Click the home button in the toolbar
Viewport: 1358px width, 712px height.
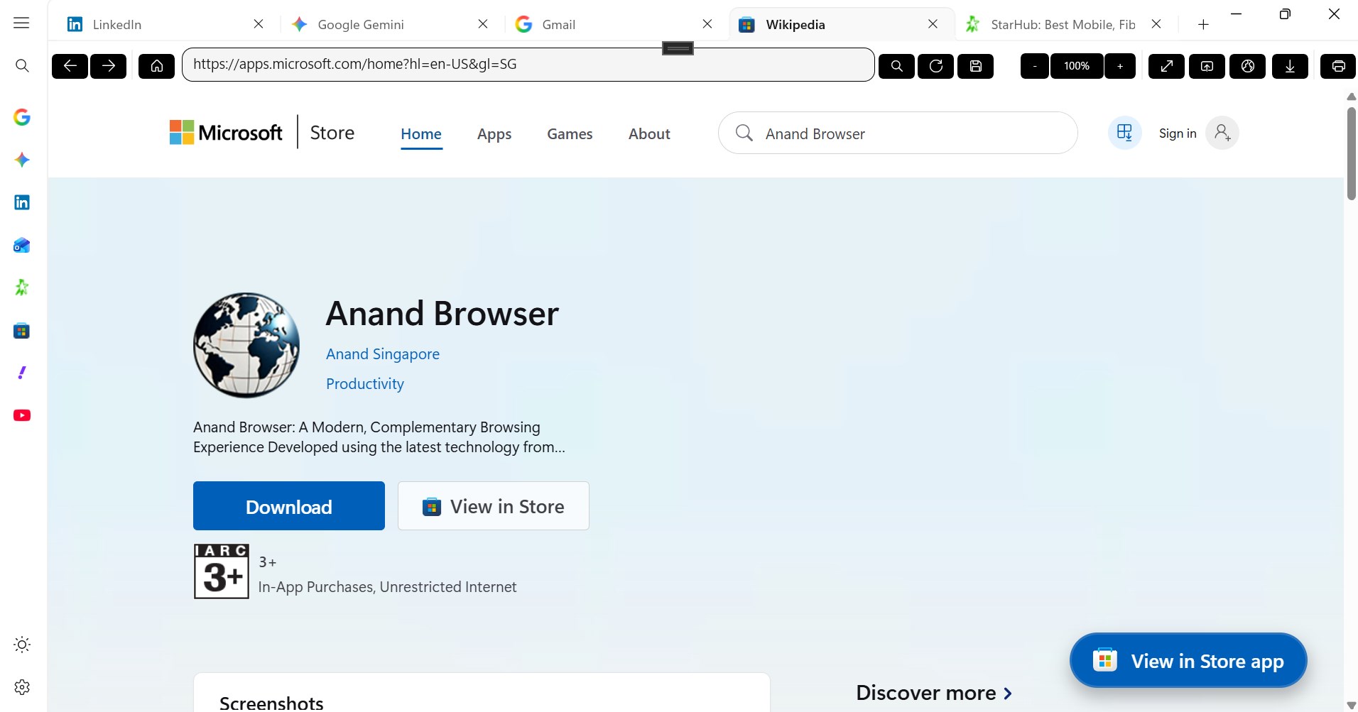(x=156, y=66)
